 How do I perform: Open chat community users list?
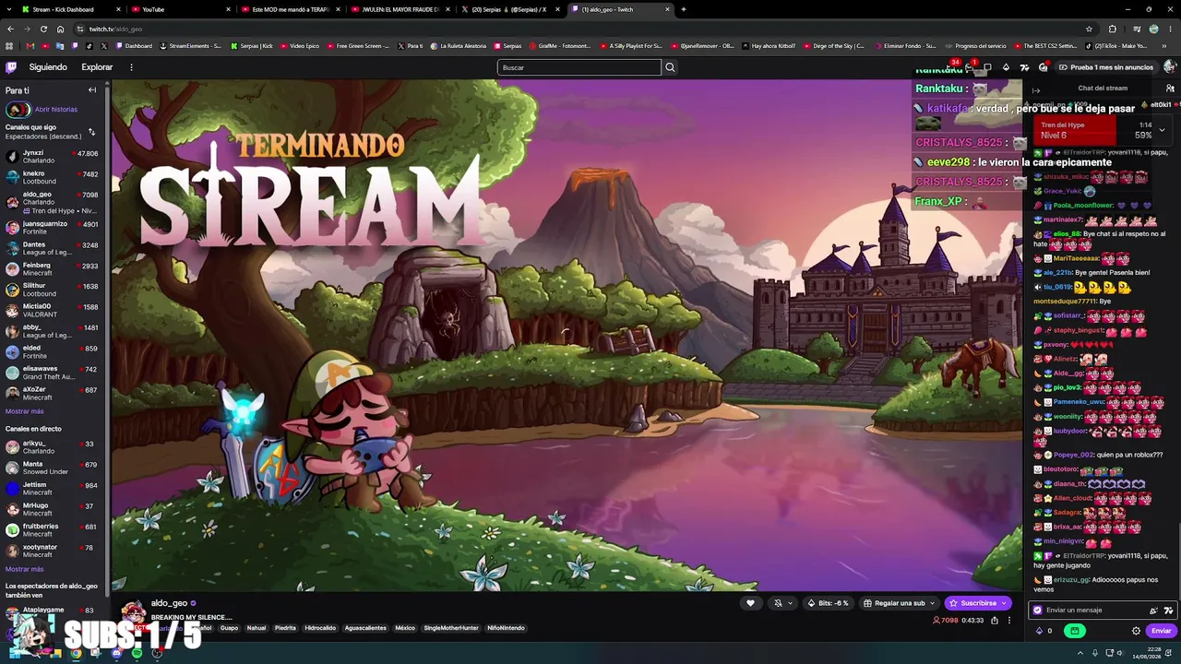[x=1170, y=89]
